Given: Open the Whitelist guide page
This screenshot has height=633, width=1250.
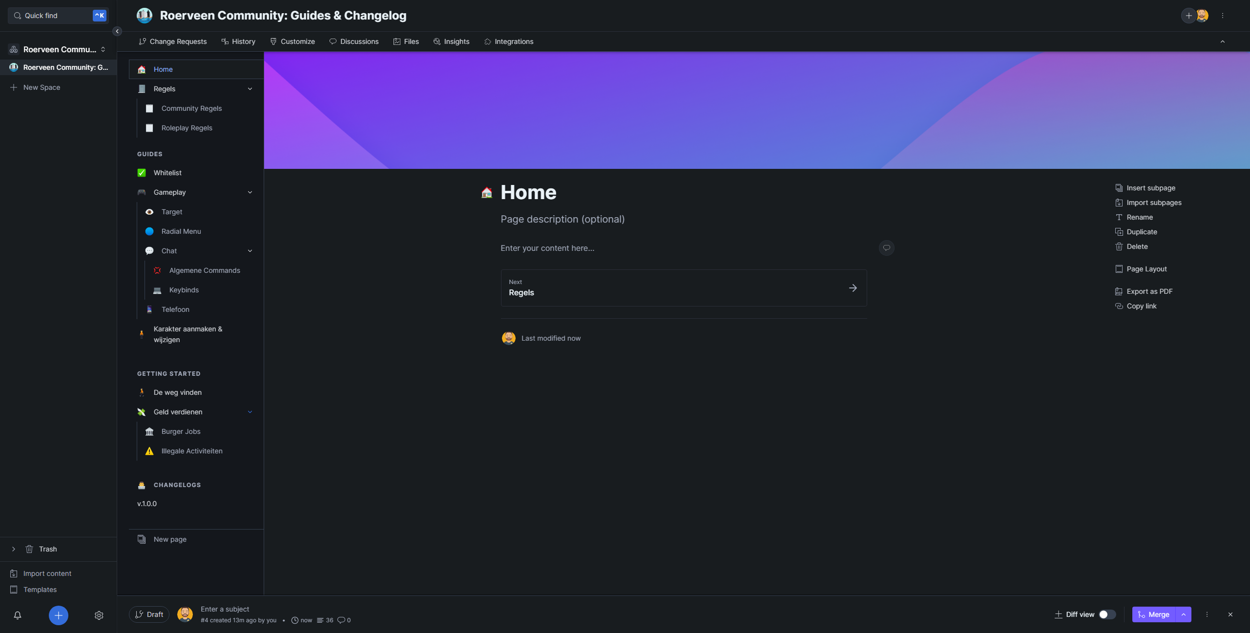Looking at the screenshot, I should point(167,173).
